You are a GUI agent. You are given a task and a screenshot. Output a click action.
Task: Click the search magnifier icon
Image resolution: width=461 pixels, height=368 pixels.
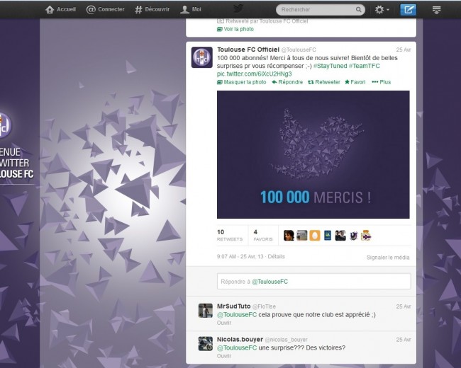[x=358, y=10]
